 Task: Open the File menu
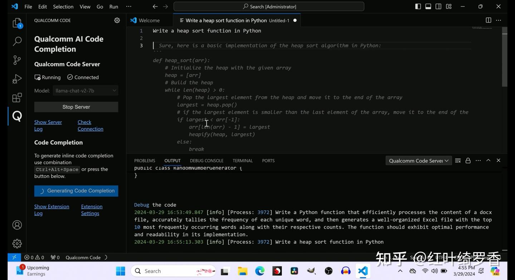pos(28,6)
